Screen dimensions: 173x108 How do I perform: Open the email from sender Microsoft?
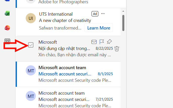[68, 49]
